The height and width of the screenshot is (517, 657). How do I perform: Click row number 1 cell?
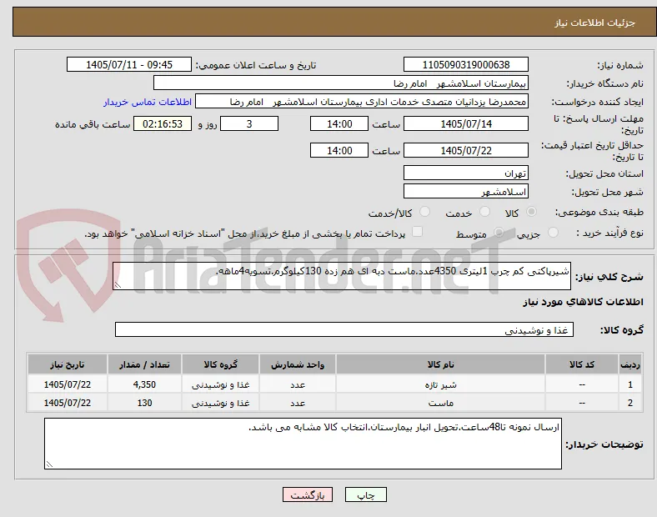click(629, 384)
